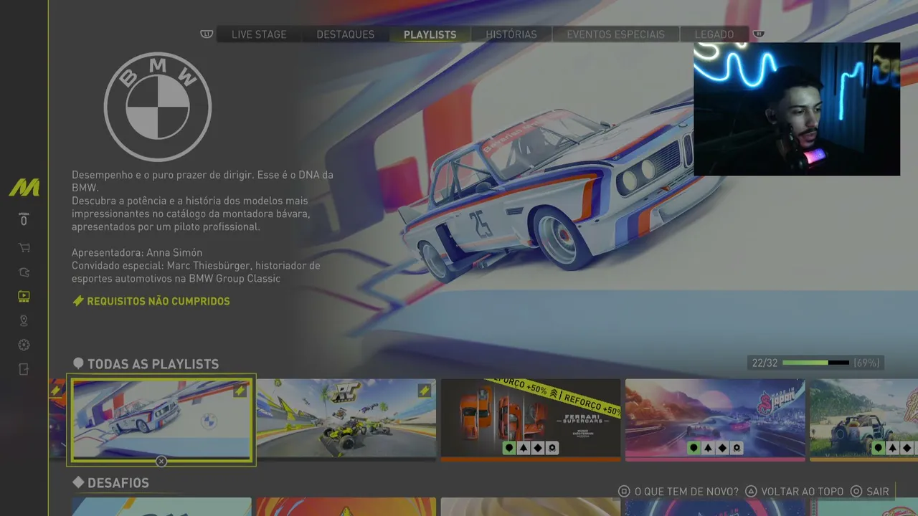Select the helmet icon in the sidebar
The image size is (918, 516).
[x=24, y=272]
